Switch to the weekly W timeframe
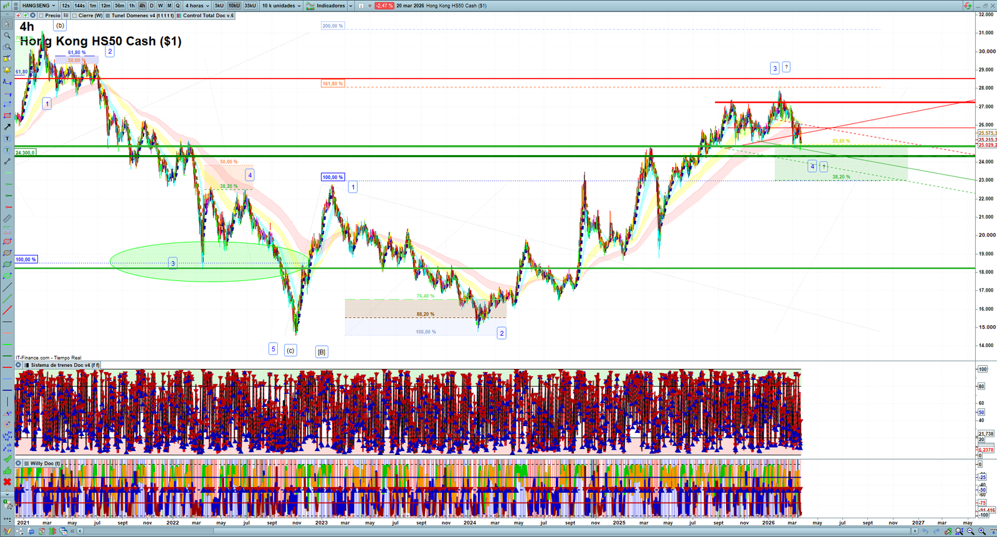Screen dimensions: 997x537 [x=160, y=6]
